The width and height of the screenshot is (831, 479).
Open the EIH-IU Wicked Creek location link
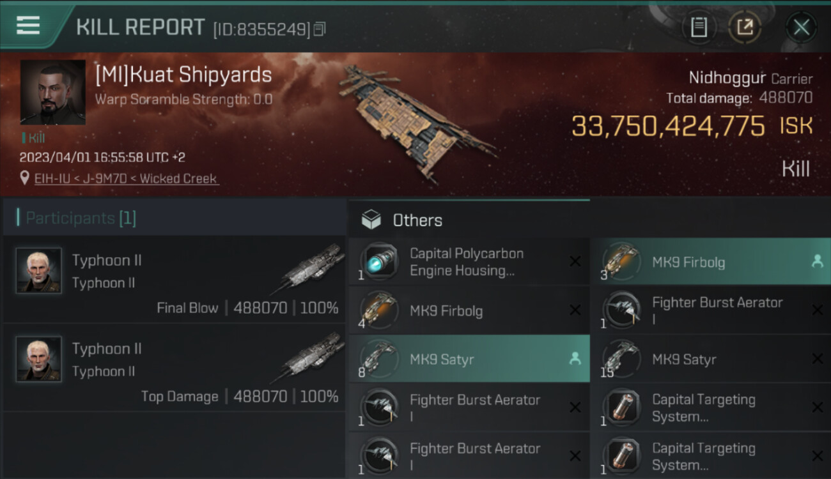pos(126,179)
